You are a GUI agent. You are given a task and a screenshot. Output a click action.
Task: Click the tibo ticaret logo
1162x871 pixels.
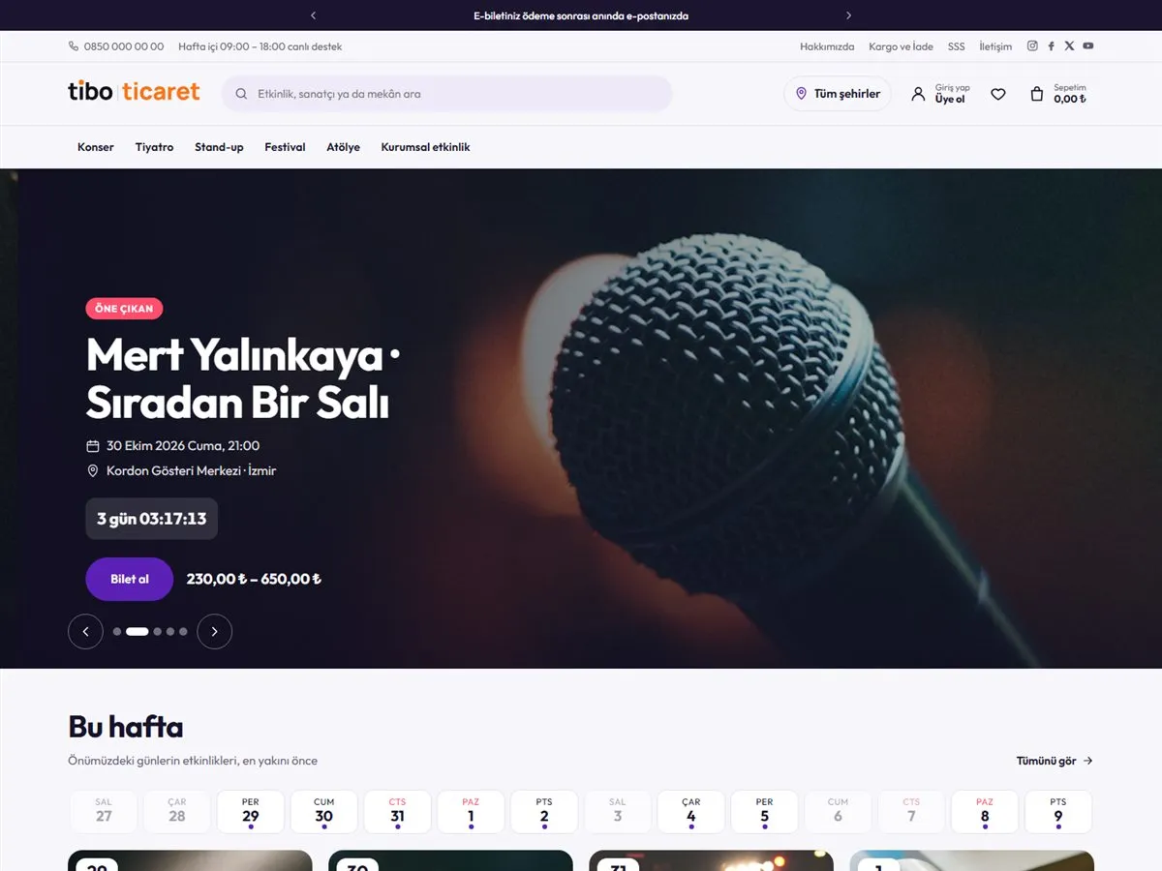(134, 92)
